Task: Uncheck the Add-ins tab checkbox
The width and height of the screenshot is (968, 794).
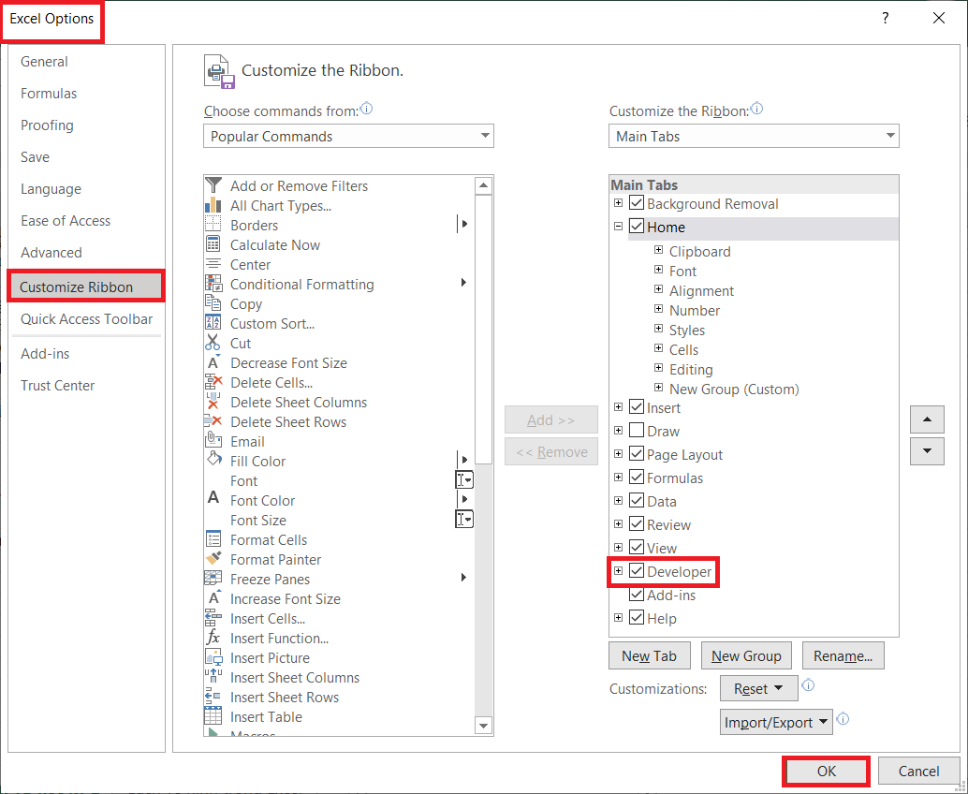Action: coord(637,595)
